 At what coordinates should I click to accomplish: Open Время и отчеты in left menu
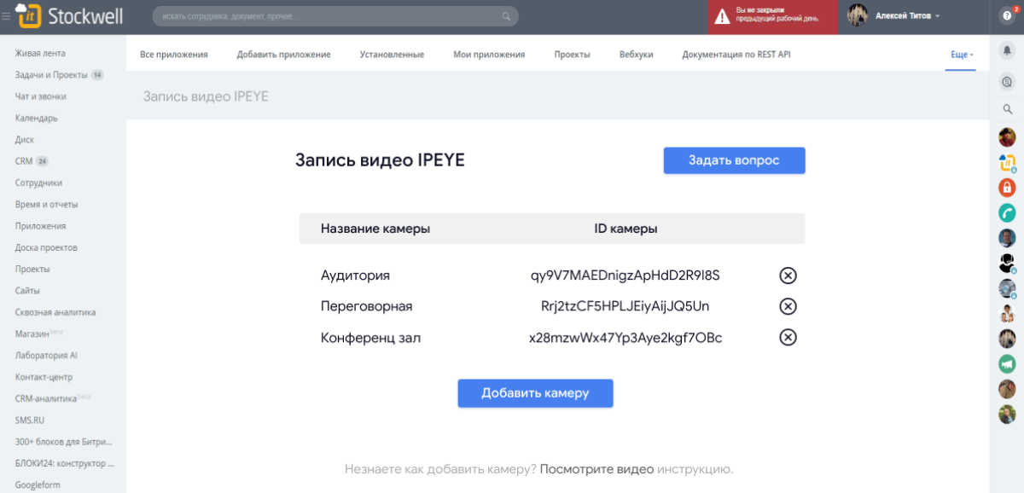click(x=46, y=205)
